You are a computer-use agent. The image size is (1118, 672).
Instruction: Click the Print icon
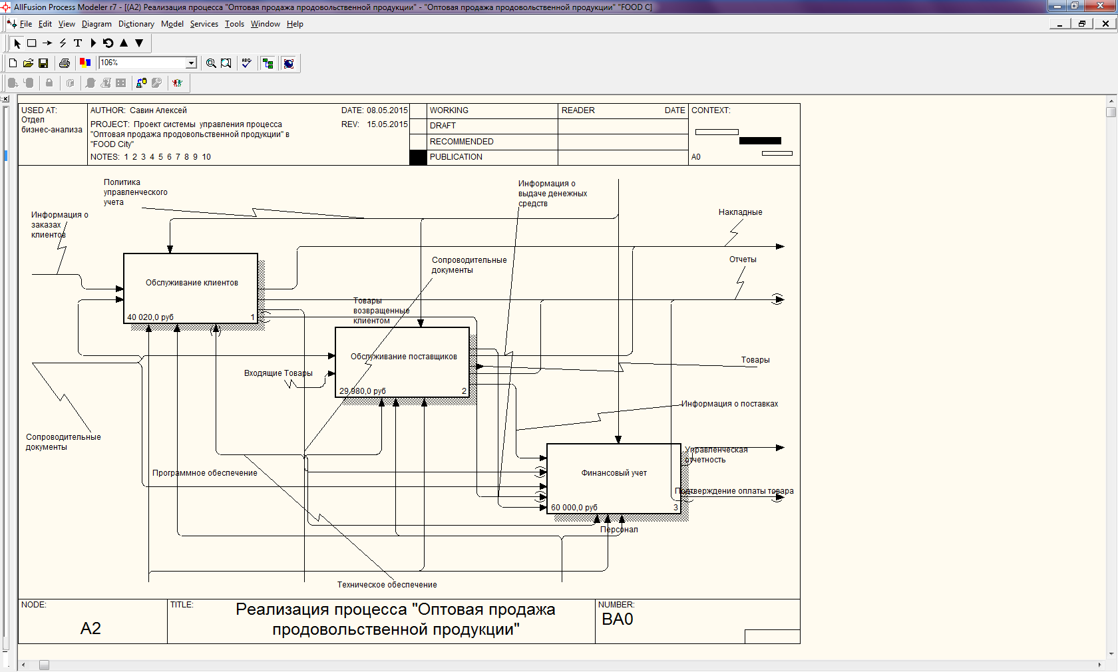[65, 63]
